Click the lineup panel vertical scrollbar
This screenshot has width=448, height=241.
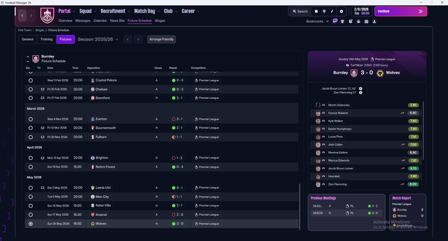[423, 130]
